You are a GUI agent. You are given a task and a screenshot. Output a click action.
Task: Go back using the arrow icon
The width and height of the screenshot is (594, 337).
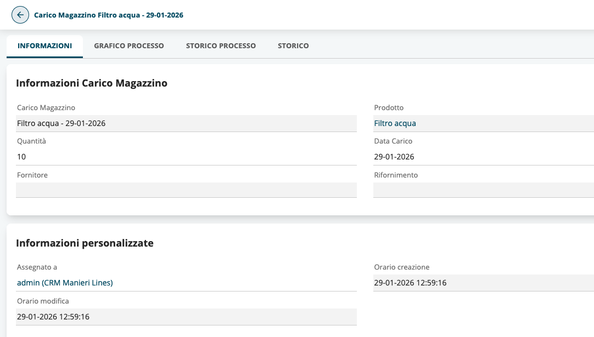[x=20, y=15]
